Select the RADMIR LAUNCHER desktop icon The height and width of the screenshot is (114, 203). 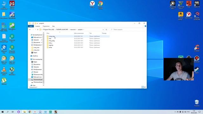[x=197, y=16]
